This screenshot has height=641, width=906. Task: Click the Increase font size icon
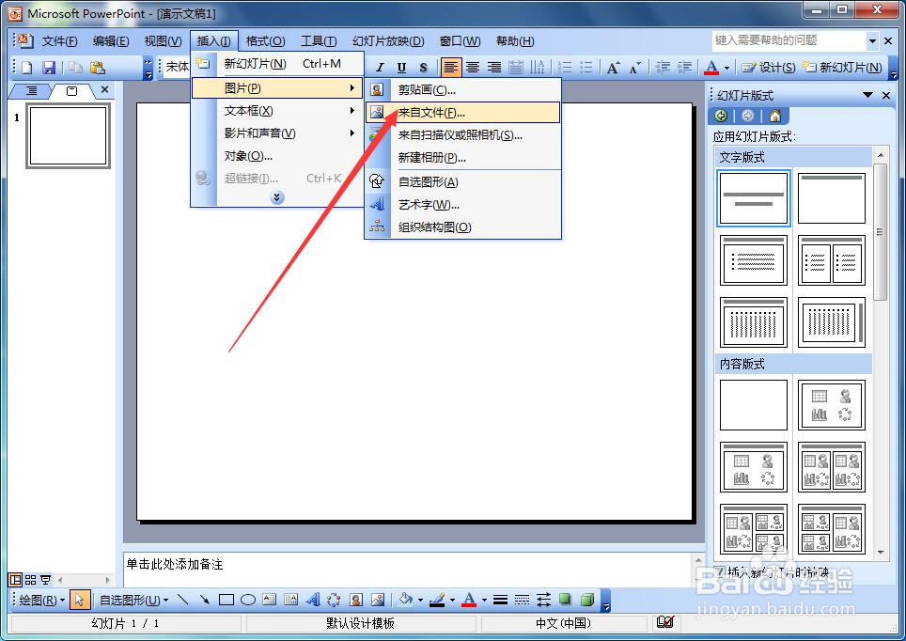coord(613,68)
